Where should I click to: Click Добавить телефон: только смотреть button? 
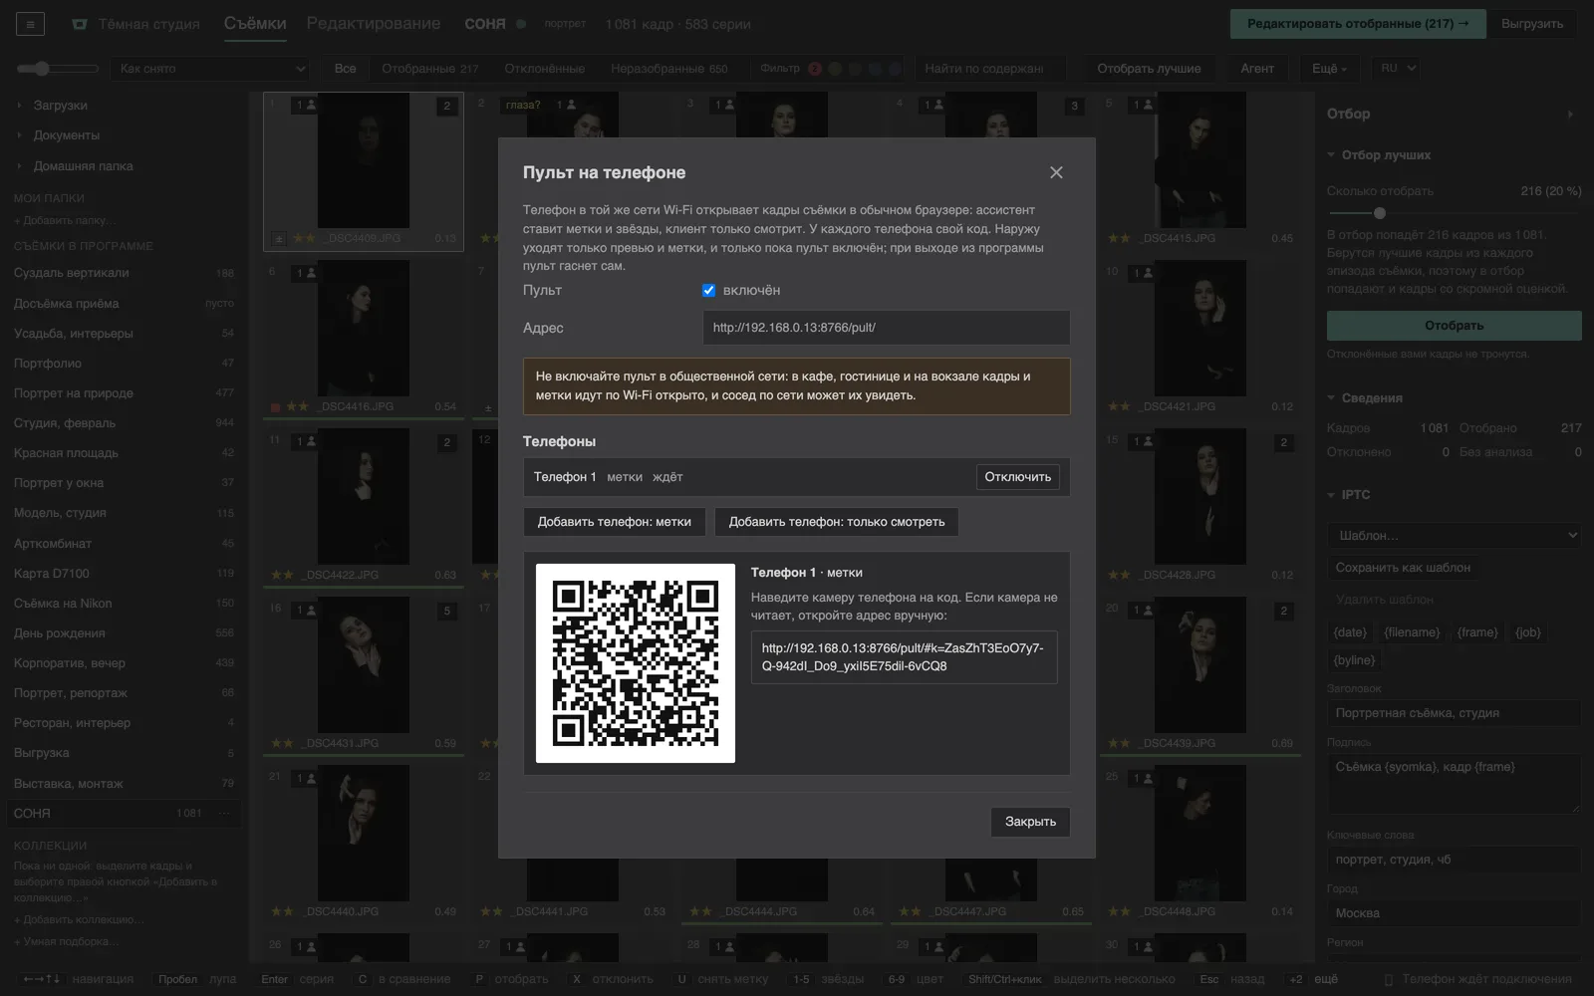(x=837, y=522)
